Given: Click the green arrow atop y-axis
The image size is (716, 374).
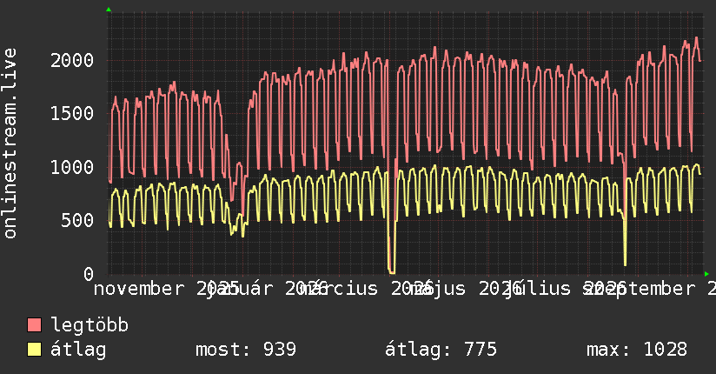Looking at the screenshot, I should click(109, 10).
